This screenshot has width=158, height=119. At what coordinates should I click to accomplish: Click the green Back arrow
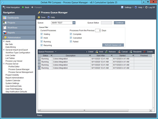pyautogui.click(x=23, y=7)
